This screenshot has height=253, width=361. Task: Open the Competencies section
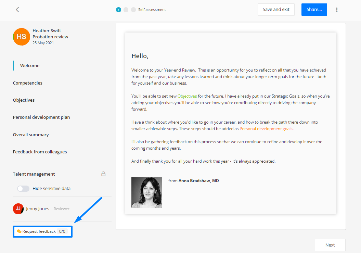click(28, 83)
